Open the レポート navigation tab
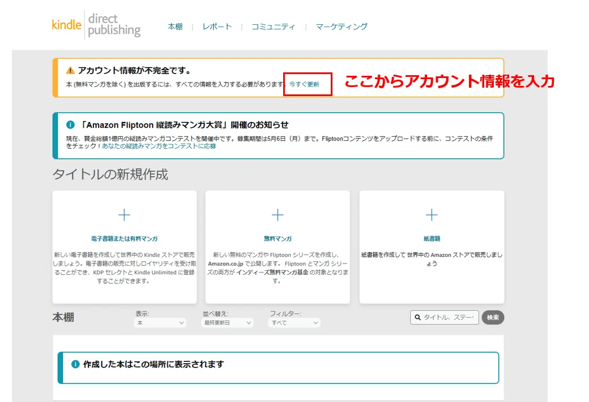The width and height of the screenshot is (589, 402). [x=217, y=27]
